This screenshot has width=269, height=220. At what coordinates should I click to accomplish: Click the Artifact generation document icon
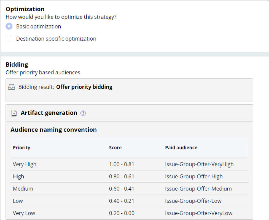coord(14,113)
